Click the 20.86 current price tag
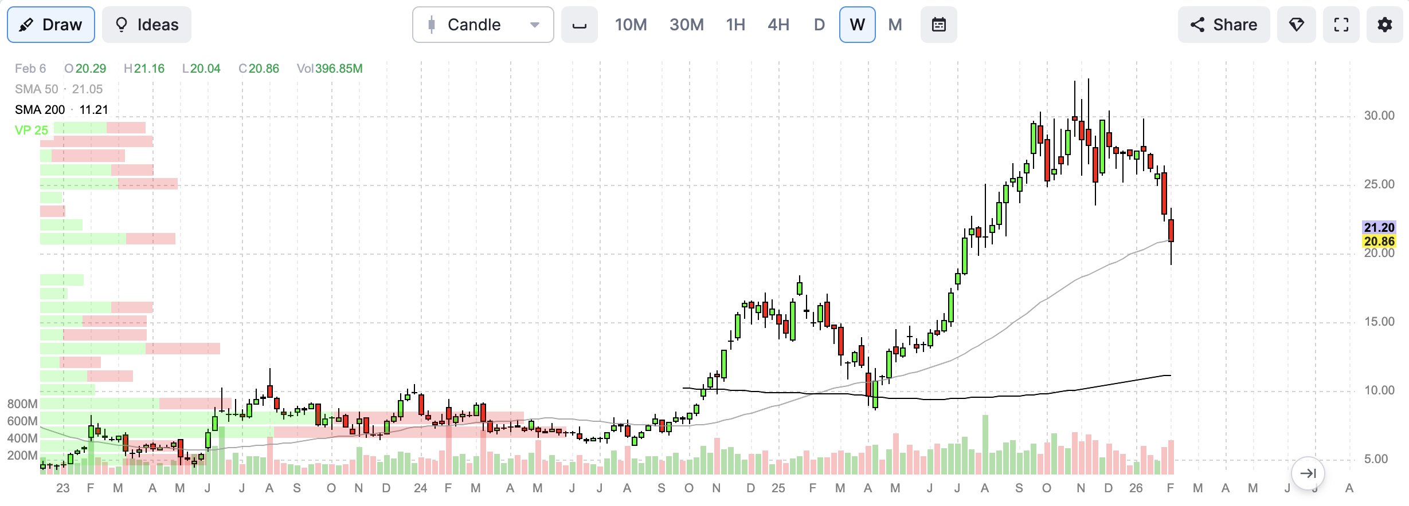This screenshot has height=506, width=1409. tap(1379, 242)
